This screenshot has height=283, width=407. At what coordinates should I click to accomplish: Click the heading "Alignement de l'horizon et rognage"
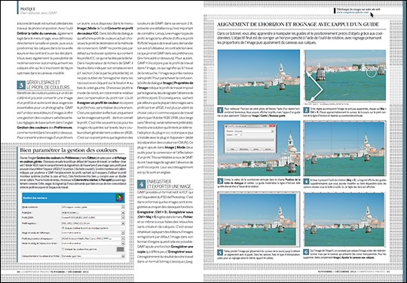(298, 24)
